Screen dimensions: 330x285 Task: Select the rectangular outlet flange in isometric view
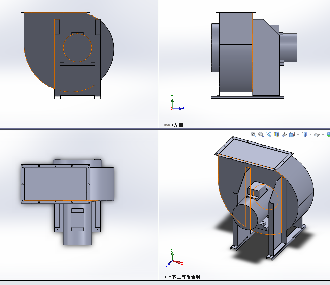[254, 153]
